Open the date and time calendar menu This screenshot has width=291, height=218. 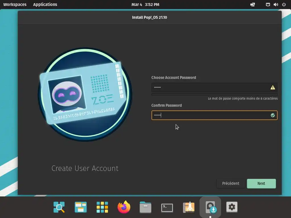[x=145, y=5]
